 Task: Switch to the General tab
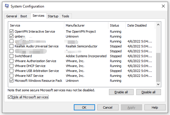[12, 16]
